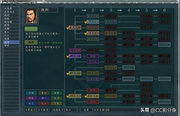Toggle the checked 船塢 node
The width and height of the screenshot is (180, 116).
(75, 73)
